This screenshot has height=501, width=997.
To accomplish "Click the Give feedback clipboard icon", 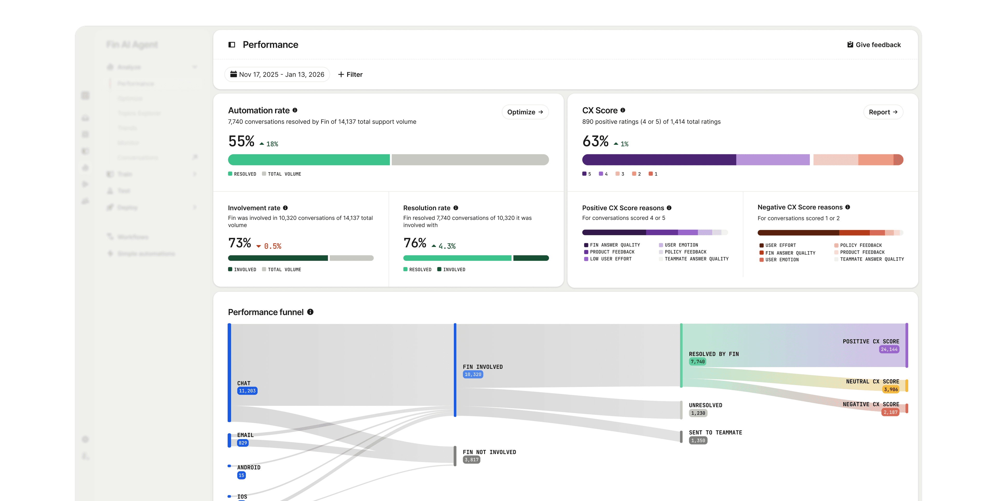I will click(x=850, y=44).
